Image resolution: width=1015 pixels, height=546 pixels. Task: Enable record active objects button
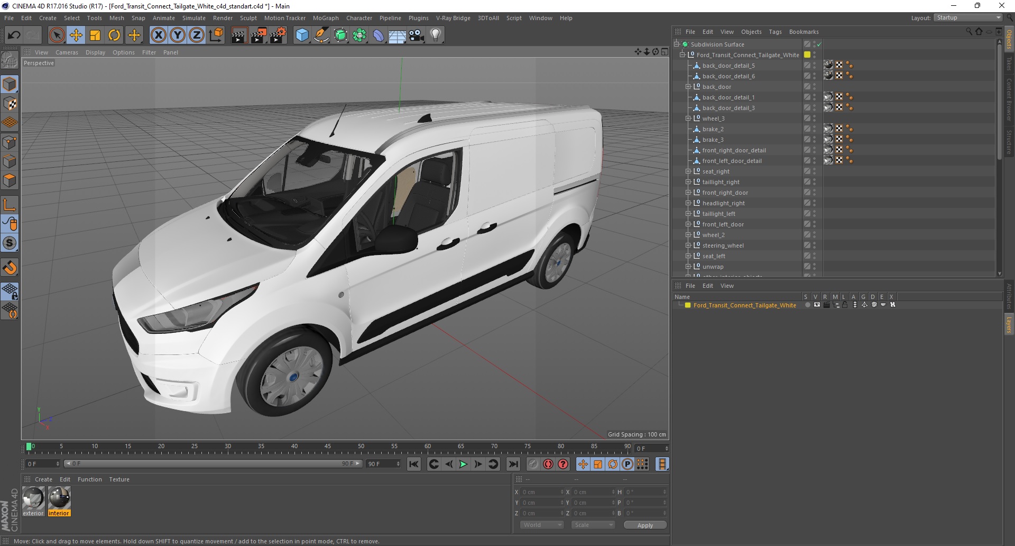(533, 464)
